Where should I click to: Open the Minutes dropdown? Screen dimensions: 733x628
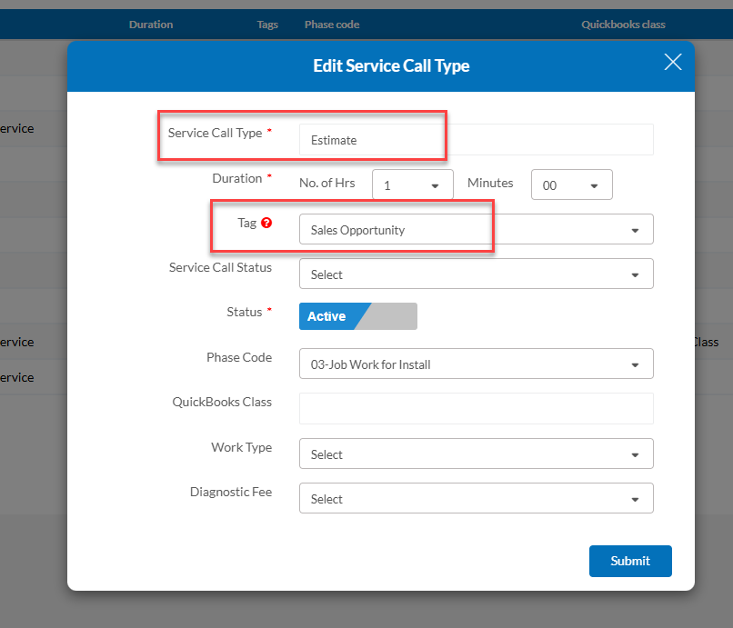(571, 185)
